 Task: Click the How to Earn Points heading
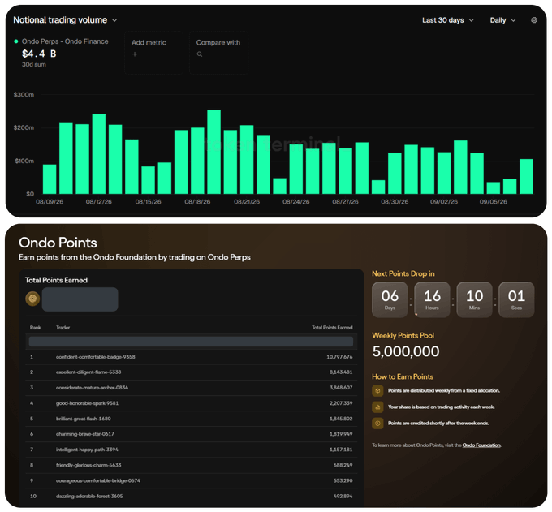coord(403,376)
